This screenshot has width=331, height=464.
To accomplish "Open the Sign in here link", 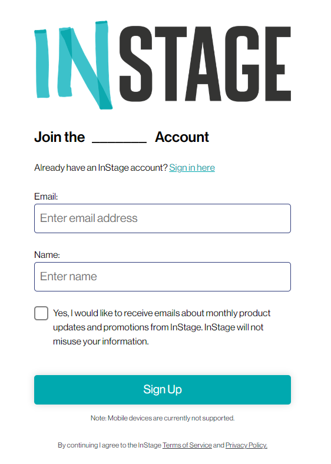I will pyautogui.click(x=192, y=168).
